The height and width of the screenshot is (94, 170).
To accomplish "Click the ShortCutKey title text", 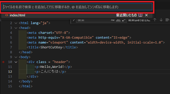I will 51,47.
